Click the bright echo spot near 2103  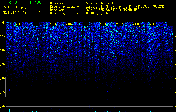pyautogui.click(x=49, y=87)
